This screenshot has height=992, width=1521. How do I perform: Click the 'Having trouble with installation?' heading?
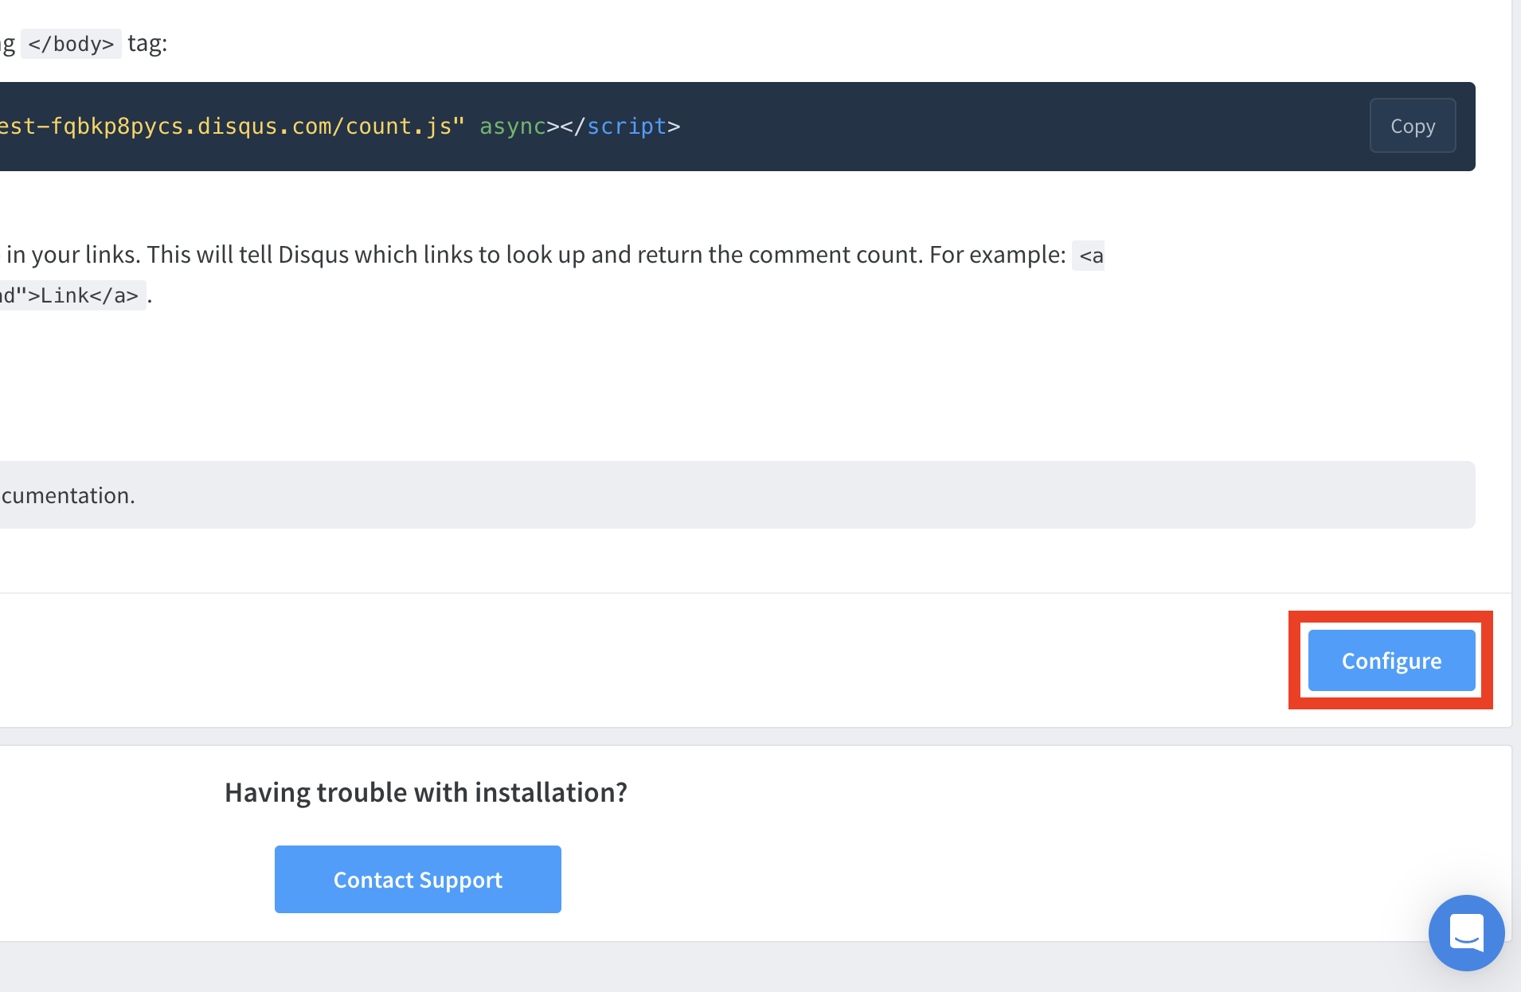pyautogui.click(x=426, y=792)
